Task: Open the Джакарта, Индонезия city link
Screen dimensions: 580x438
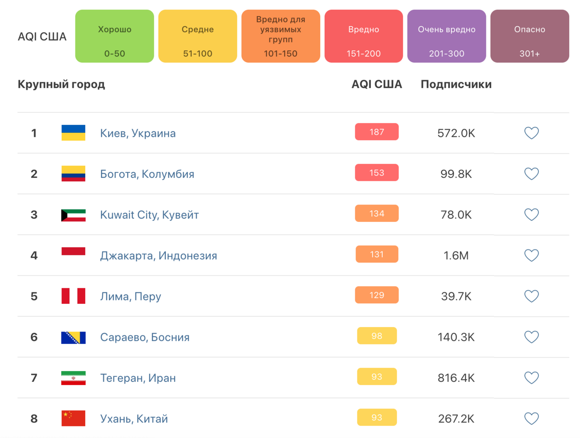Action: click(158, 256)
